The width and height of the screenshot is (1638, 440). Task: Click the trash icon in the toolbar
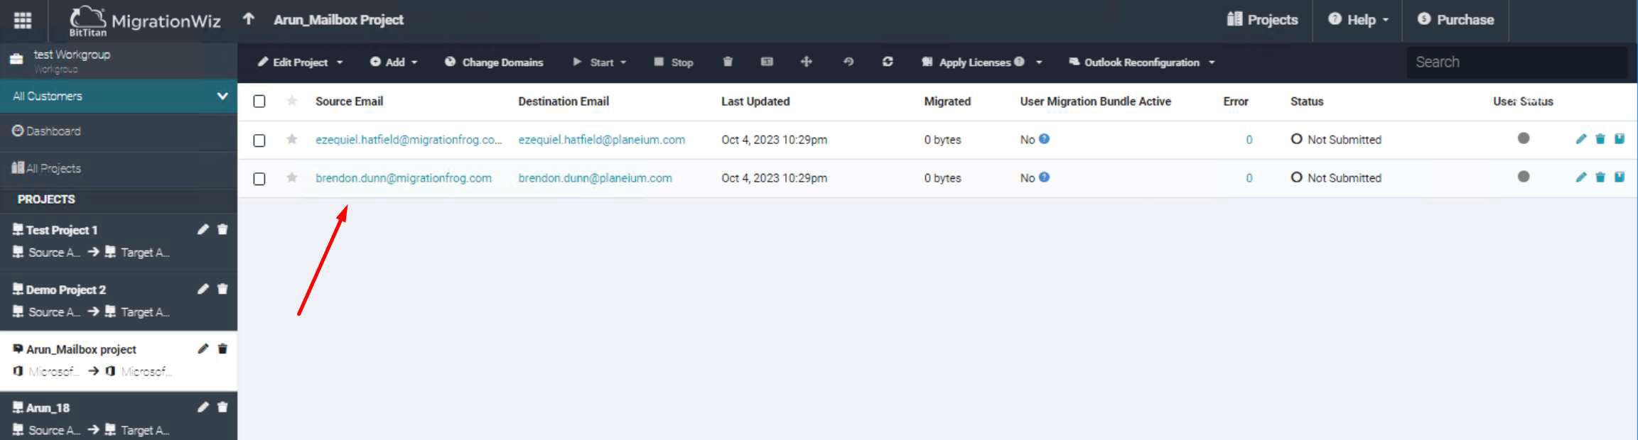[728, 62]
